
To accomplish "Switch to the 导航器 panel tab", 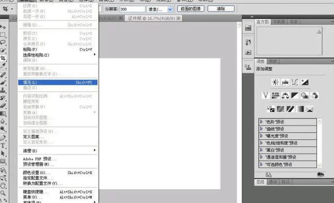I will [x=279, y=22].
